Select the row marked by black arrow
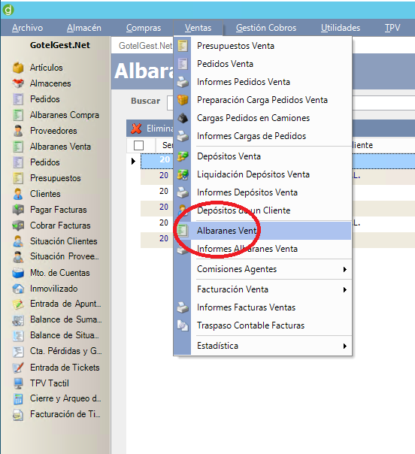Screen dimensions: 415x454 [277, 161]
